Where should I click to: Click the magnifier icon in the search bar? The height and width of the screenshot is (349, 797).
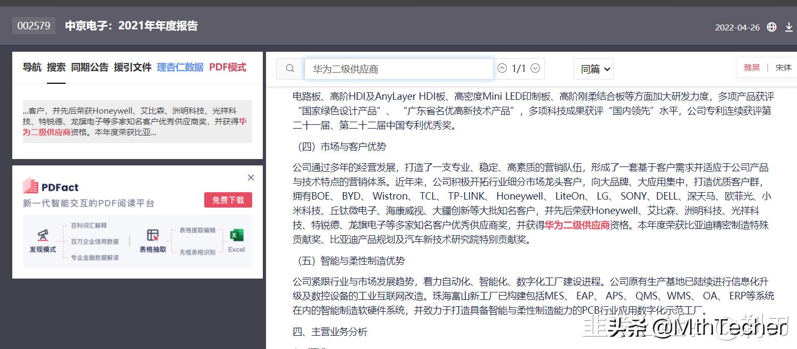(289, 68)
